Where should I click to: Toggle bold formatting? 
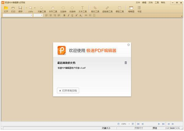(64, 15)
